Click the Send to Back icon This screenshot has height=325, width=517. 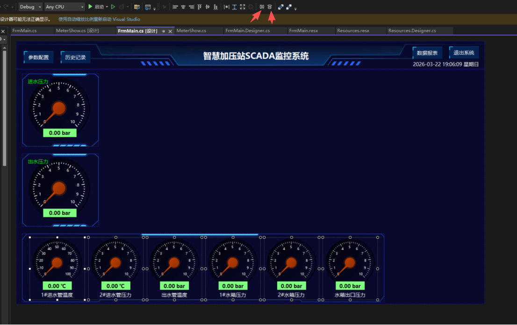(289, 7)
